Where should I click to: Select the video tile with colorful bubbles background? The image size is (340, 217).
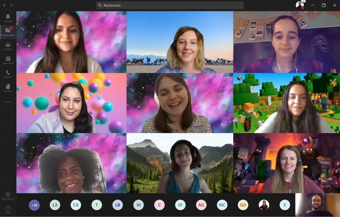pos(71,103)
